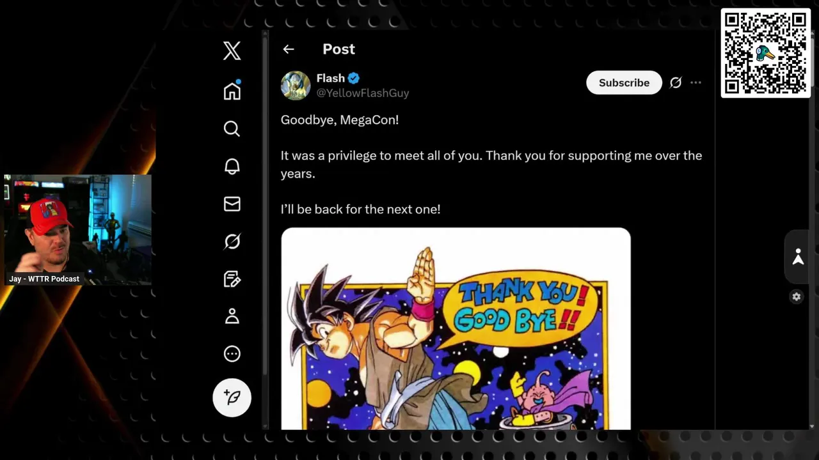Viewport: 819px width, 460px height.
Task: Open the Lists sidebar icon
Action: (232, 279)
